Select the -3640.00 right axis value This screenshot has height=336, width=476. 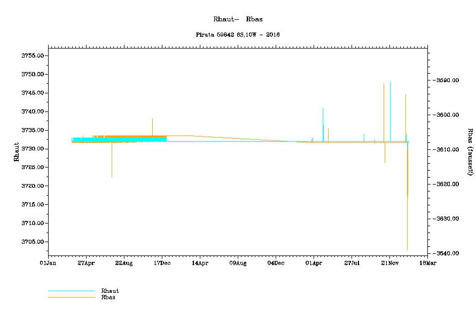click(x=447, y=253)
